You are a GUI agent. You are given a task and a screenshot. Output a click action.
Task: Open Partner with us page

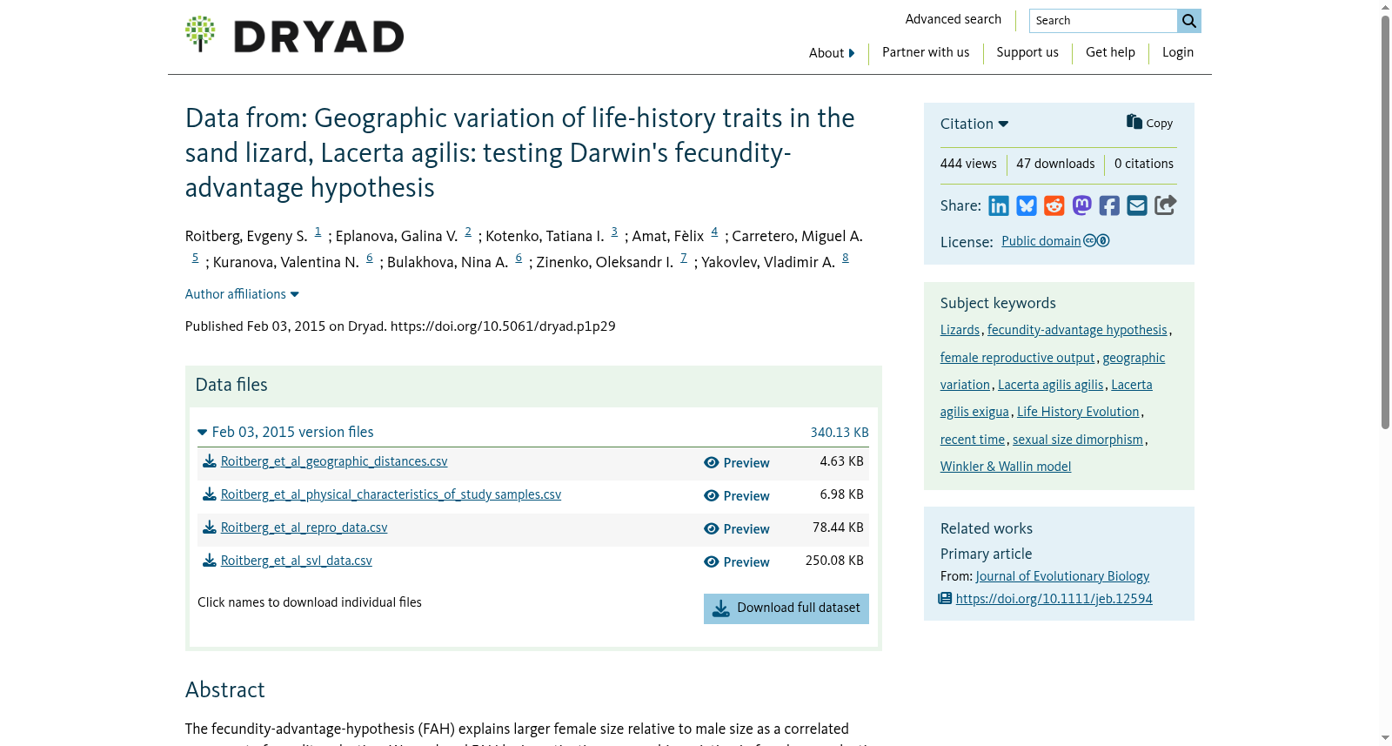(926, 52)
